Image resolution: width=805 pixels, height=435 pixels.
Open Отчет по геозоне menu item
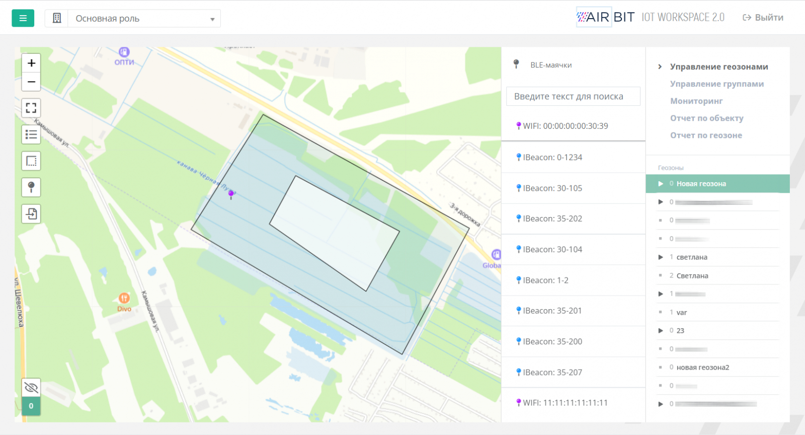706,135
